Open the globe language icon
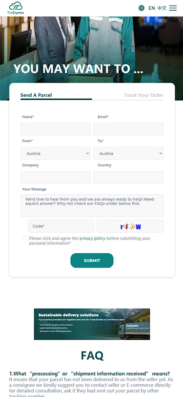Image resolution: width=183 pixels, height=397 pixels. point(142,8)
